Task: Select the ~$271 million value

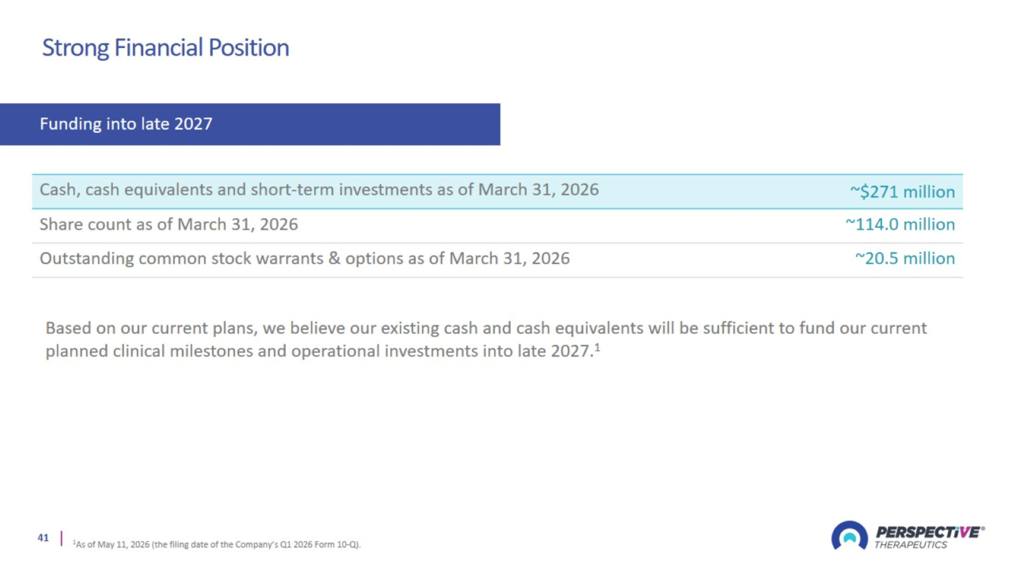Action: pos(902,192)
